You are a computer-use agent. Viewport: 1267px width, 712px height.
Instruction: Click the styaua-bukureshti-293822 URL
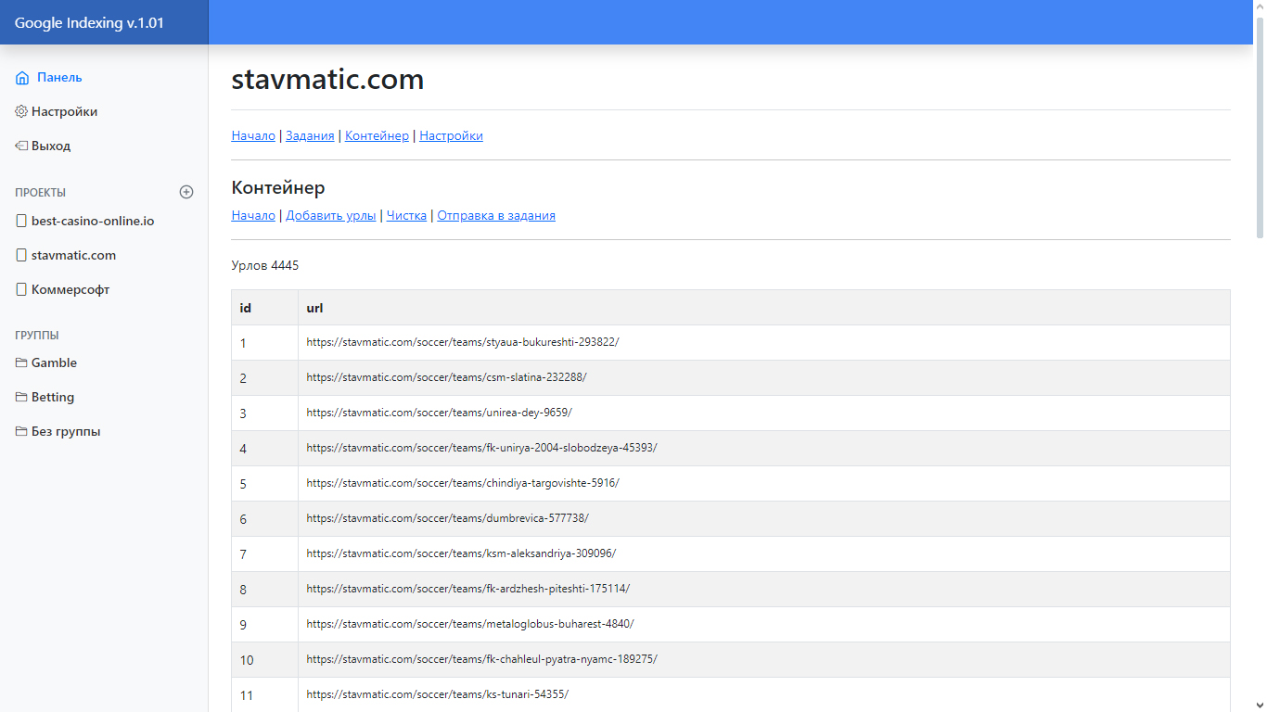463,342
